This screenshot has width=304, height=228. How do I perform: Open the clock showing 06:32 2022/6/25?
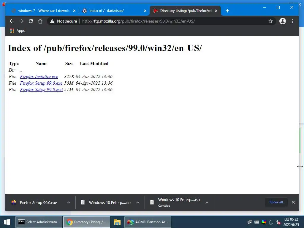291,222
